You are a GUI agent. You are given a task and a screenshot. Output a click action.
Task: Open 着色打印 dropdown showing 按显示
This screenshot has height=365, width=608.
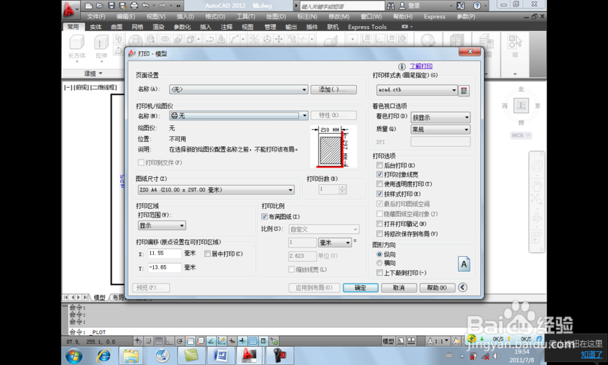tap(440, 117)
